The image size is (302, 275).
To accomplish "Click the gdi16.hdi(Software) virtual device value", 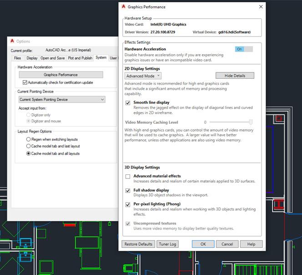I will 234,32.
